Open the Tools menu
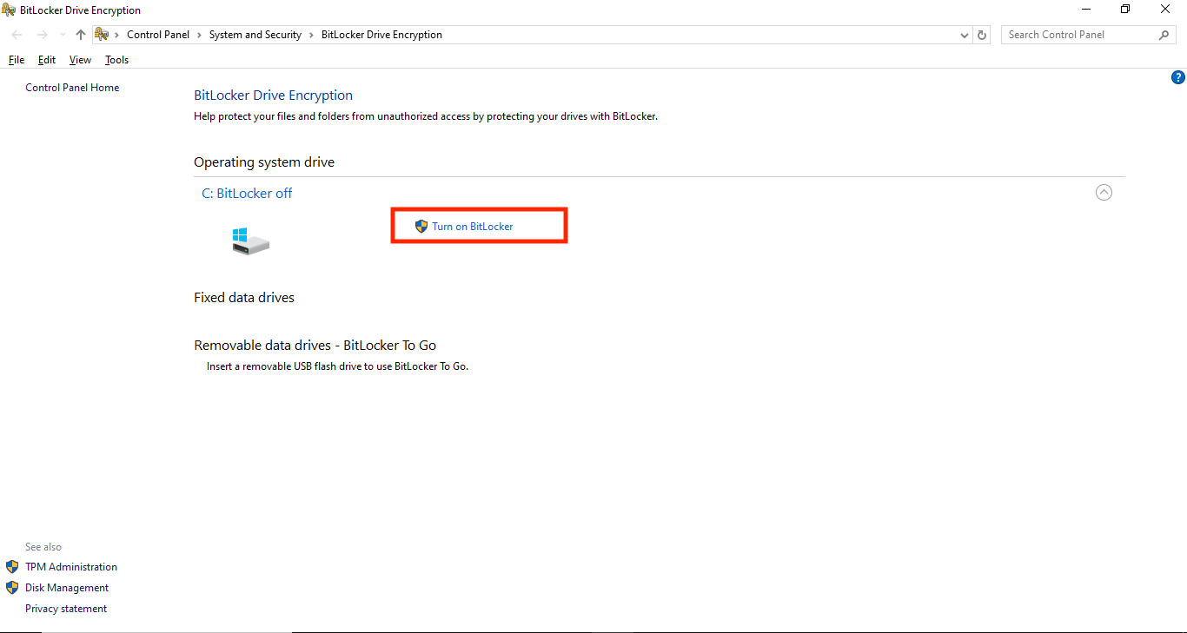The height and width of the screenshot is (633, 1187). point(116,60)
